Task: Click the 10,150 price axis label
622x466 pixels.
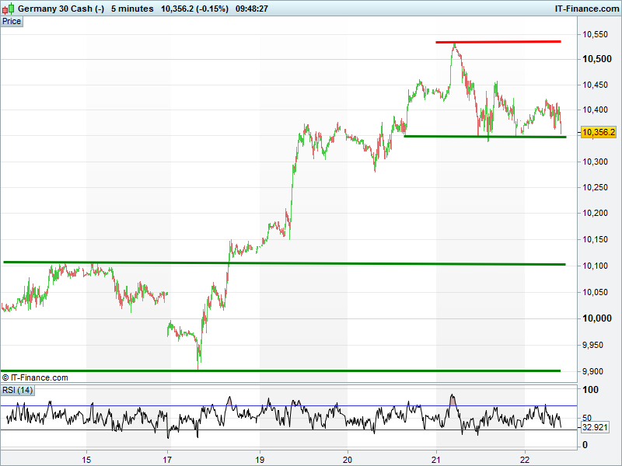Action: pos(595,239)
